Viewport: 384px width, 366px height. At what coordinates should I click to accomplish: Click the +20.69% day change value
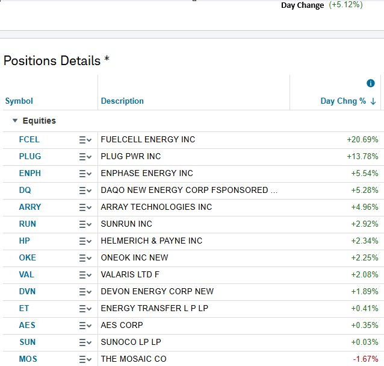tap(362, 139)
